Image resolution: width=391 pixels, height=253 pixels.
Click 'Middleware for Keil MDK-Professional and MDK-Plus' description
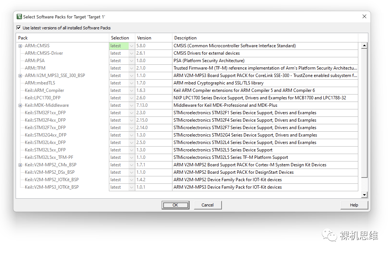(226, 105)
